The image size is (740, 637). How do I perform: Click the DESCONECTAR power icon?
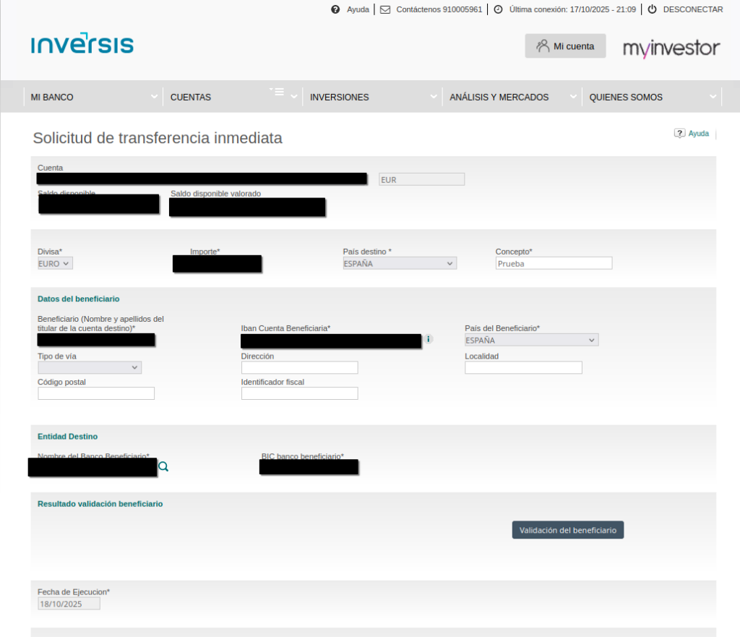(x=652, y=9)
